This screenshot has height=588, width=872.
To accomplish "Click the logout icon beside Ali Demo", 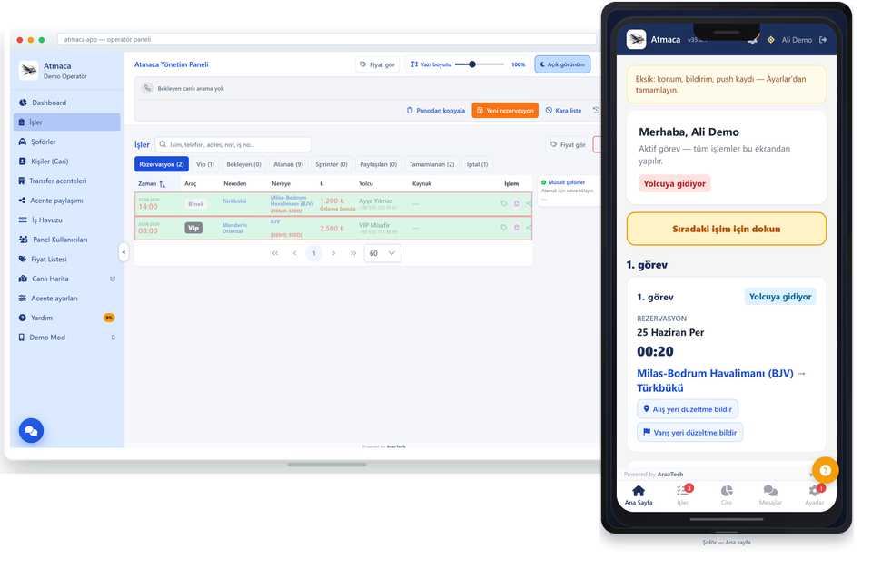I will (823, 40).
